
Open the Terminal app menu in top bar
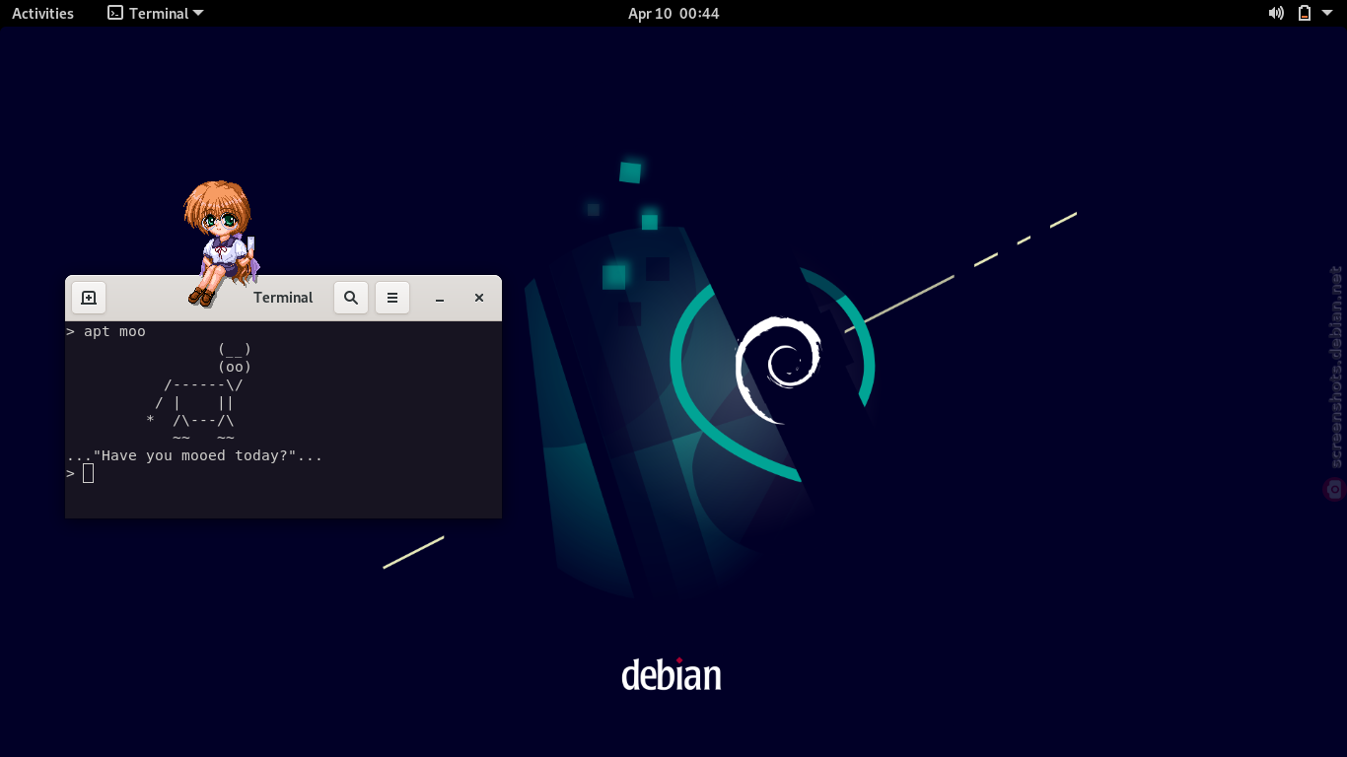156,13
